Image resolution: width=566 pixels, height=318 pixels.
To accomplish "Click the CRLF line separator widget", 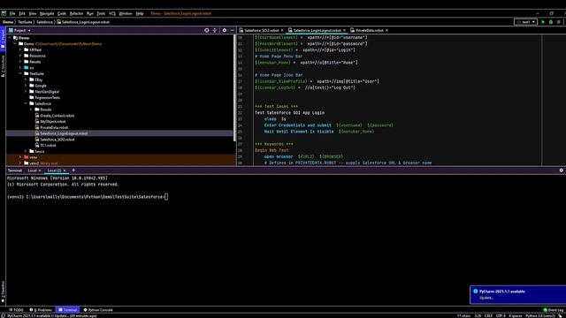I will pyautogui.click(x=488, y=316).
